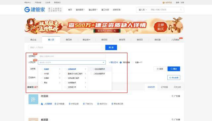212x121 pixels.
Task: Switch to the 查四库 tab
Action: click(x=69, y=40)
